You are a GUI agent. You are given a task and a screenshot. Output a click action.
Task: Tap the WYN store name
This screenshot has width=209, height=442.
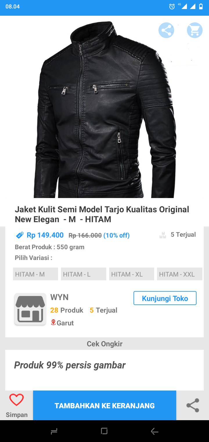tap(60, 297)
